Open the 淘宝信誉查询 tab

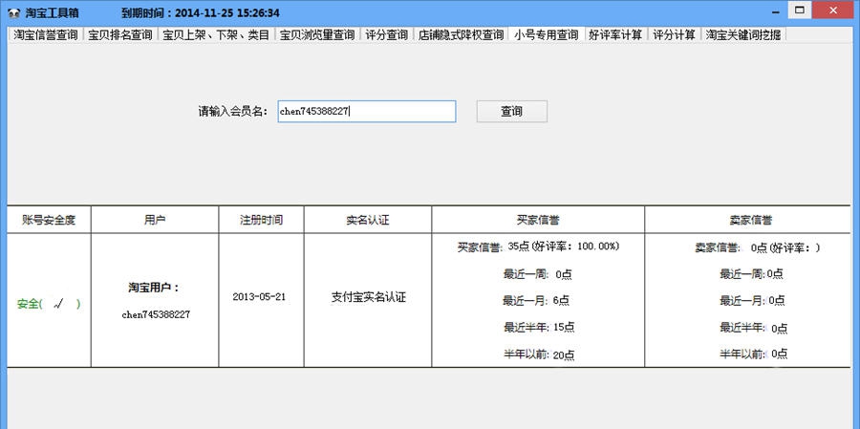(x=46, y=35)
